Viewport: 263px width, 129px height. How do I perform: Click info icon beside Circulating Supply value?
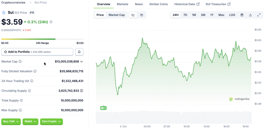pyautogui.click(x=81, y=91)
